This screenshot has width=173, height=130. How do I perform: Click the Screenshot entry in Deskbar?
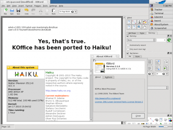pos(161,28)
